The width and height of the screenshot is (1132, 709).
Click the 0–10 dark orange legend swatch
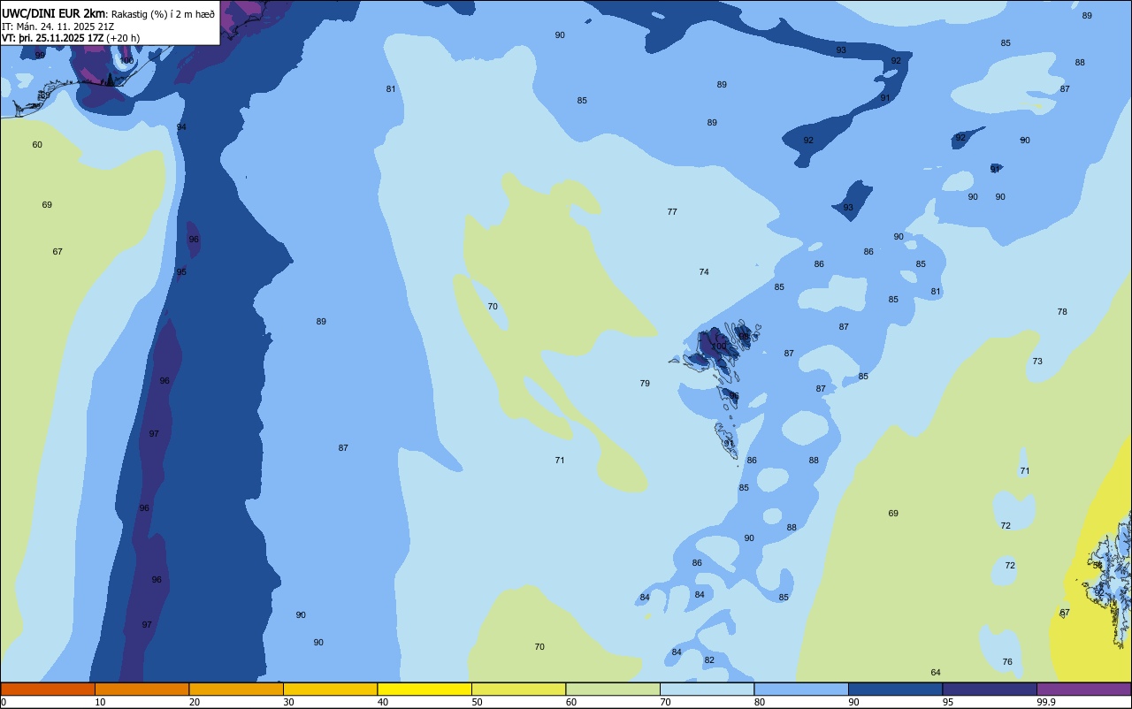(x=48, y=689)
